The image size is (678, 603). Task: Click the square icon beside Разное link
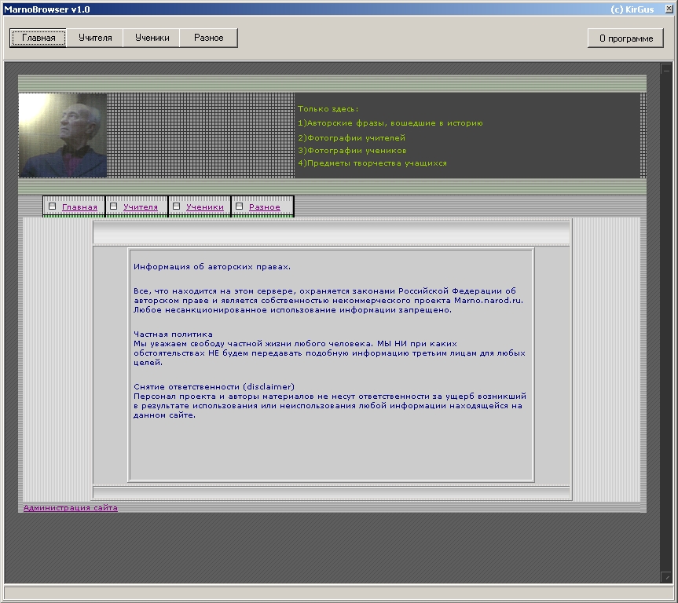(239, 206)
